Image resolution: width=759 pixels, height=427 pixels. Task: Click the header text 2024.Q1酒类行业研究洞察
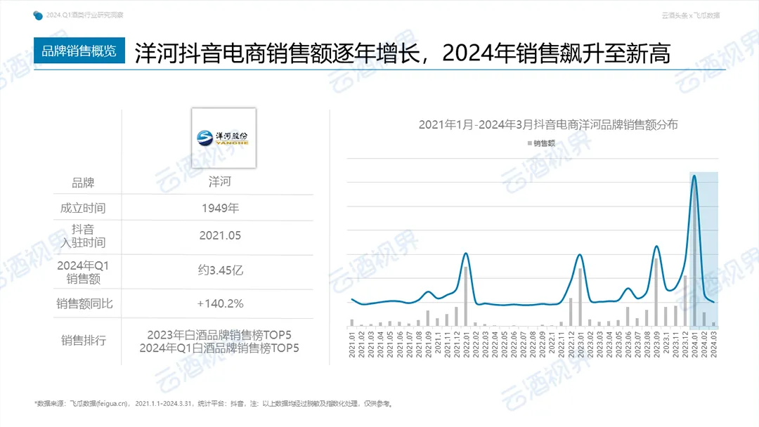click(x=85, y=15)
